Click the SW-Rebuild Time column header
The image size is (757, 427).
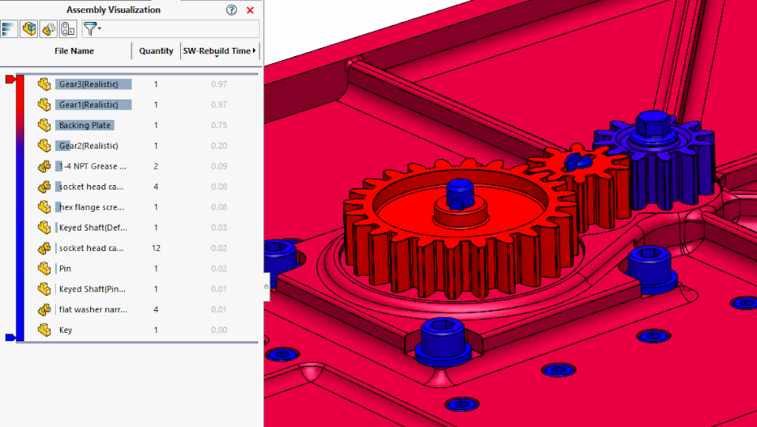coord(217,50)
